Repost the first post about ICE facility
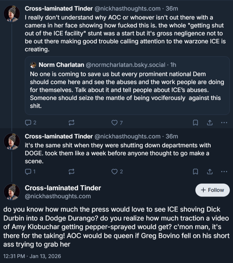This screenshot has width=233, height=263. click(71, 122)
